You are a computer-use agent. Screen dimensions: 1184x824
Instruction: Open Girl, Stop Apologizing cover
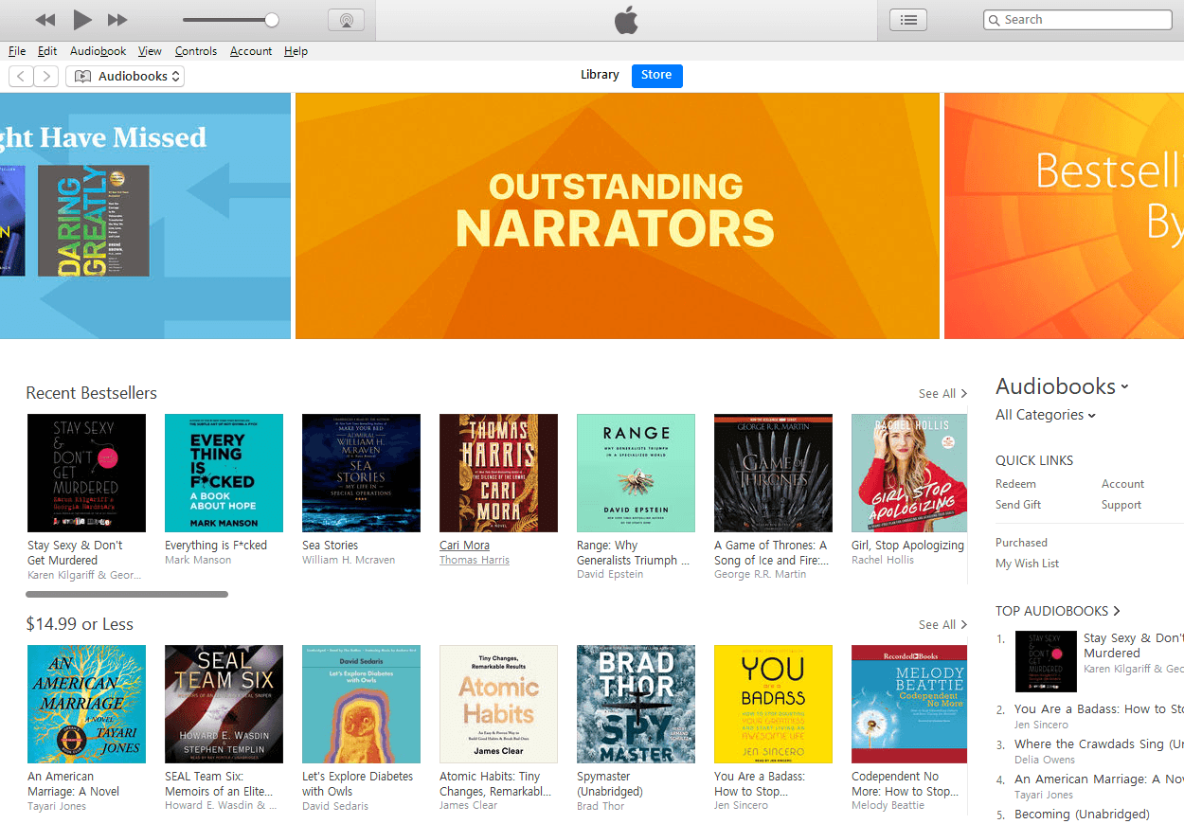point(909,473)
